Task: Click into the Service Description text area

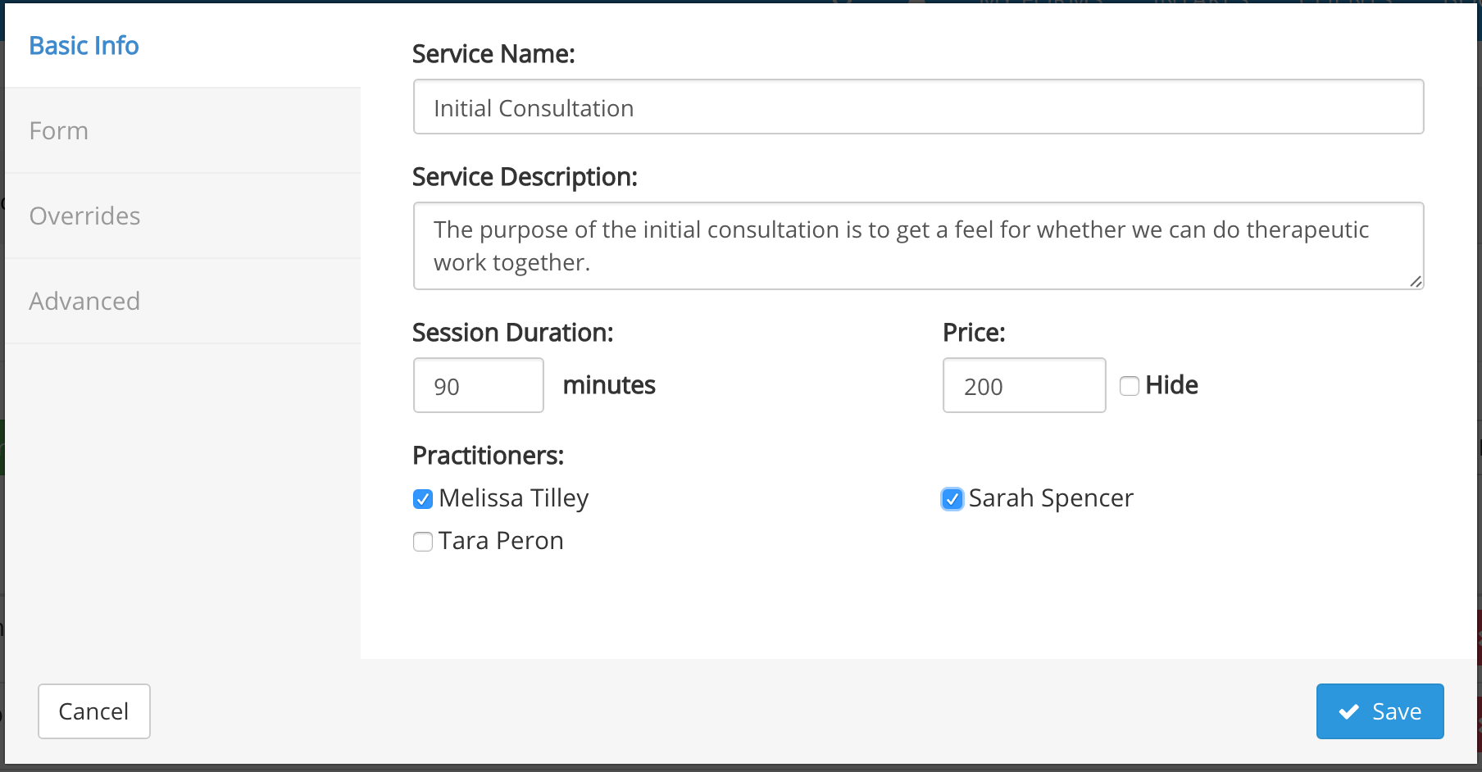Action: pyautogui.click(x=918, y=246)
